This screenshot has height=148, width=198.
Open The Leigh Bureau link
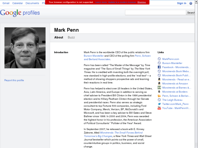click(x=172, y=100)
